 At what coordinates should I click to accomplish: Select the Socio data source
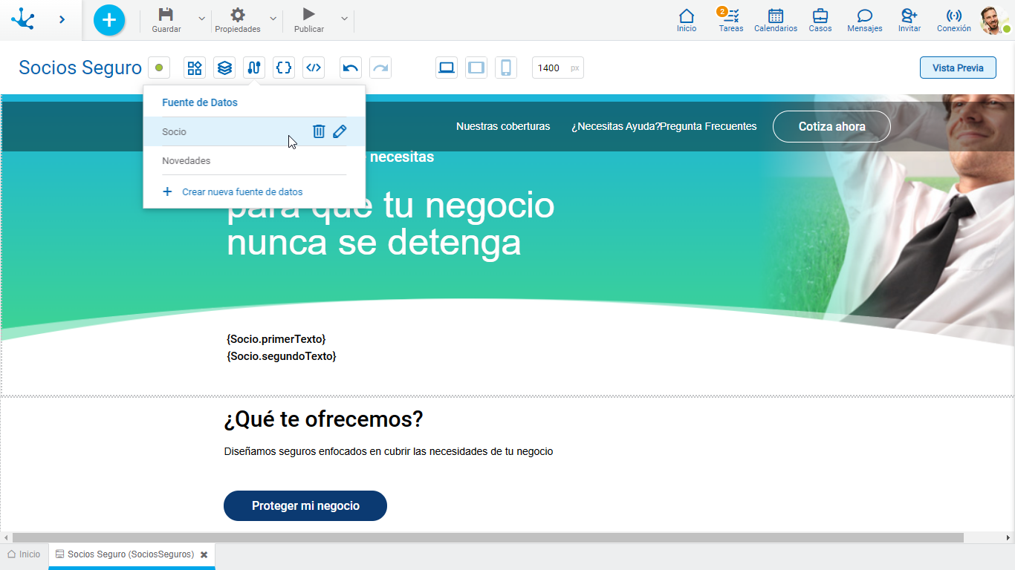254,131
